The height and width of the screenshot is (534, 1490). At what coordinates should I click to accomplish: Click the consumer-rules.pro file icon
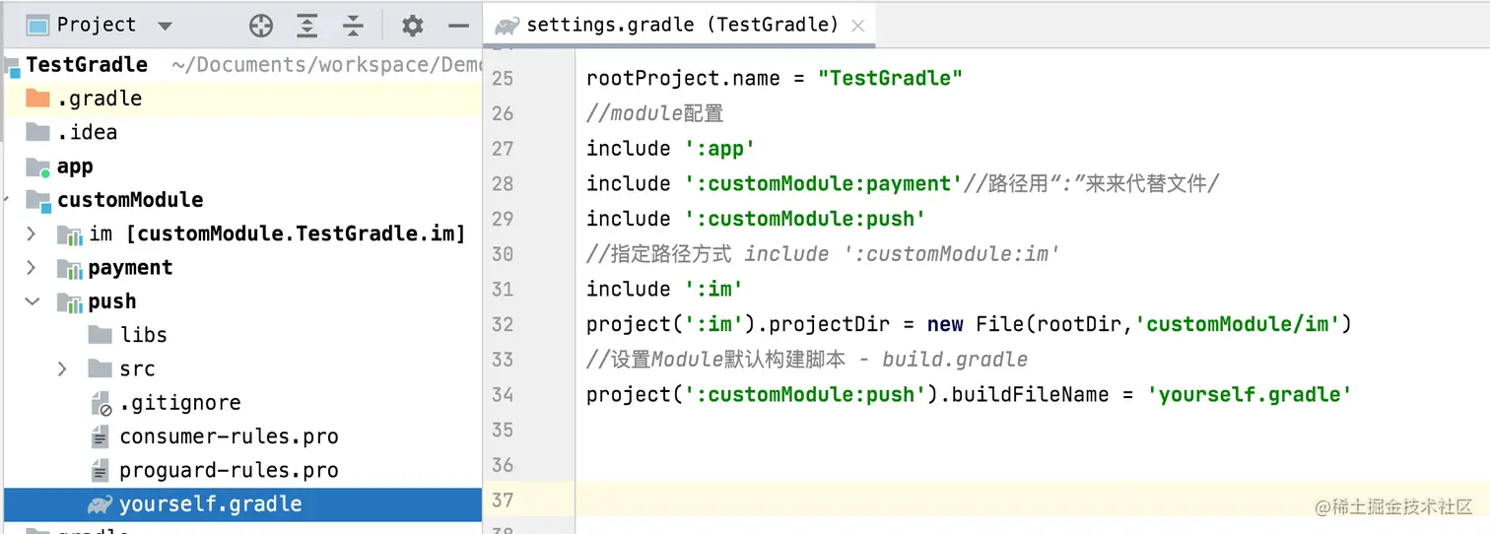(100, 437)
